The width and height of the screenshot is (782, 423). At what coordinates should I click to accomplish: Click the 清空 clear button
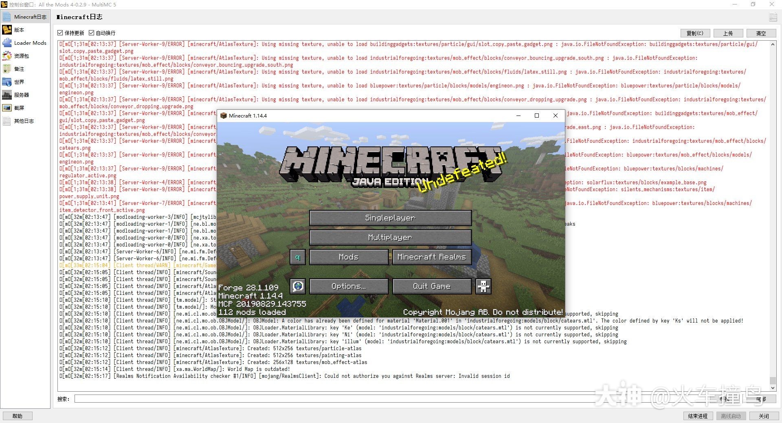(761, 33)
